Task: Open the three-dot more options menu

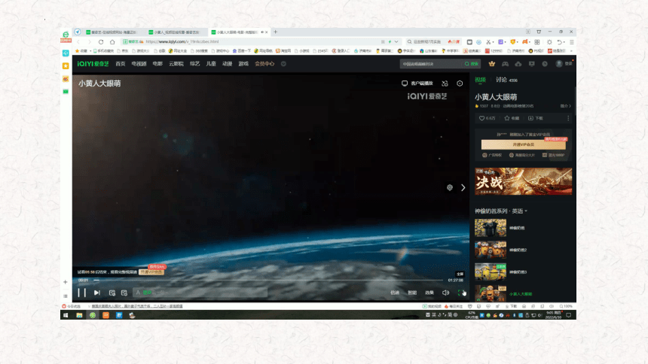Action: pyautogui.click(x=568, y=118)
